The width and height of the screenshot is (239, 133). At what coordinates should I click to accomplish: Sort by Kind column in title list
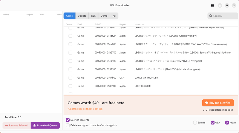coord(79,24)
